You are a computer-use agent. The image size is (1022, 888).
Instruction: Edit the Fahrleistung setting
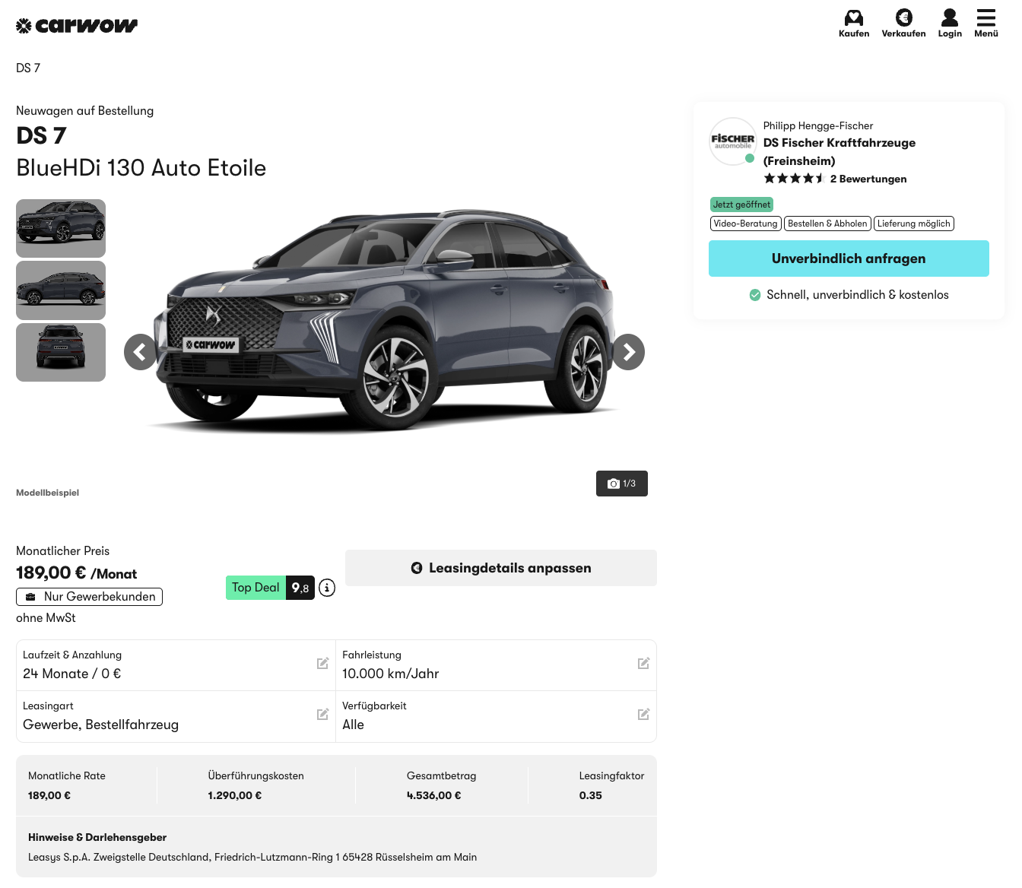pyautogui.click(x=643, y=664)
